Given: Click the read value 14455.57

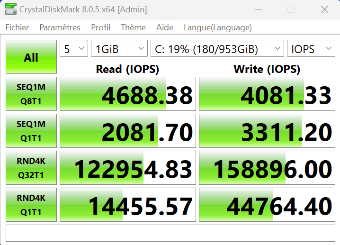Looking at the screenshot, I should [x=128, y=205].
